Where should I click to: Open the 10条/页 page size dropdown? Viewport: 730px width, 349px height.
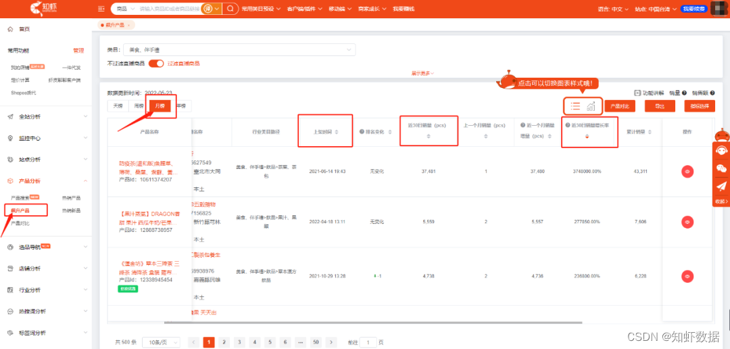pos(161,342)
